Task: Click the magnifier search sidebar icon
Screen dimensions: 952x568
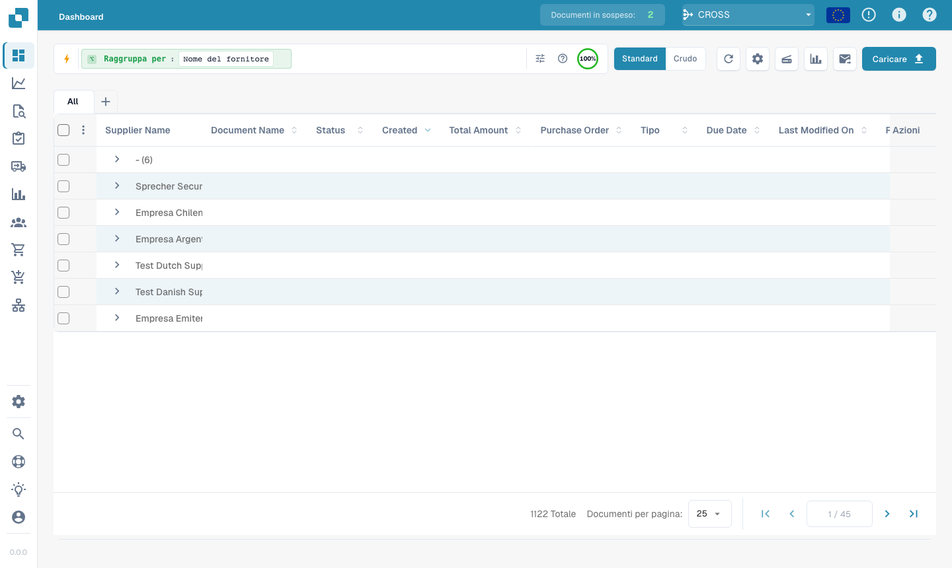Action: [x=19, y=434]
